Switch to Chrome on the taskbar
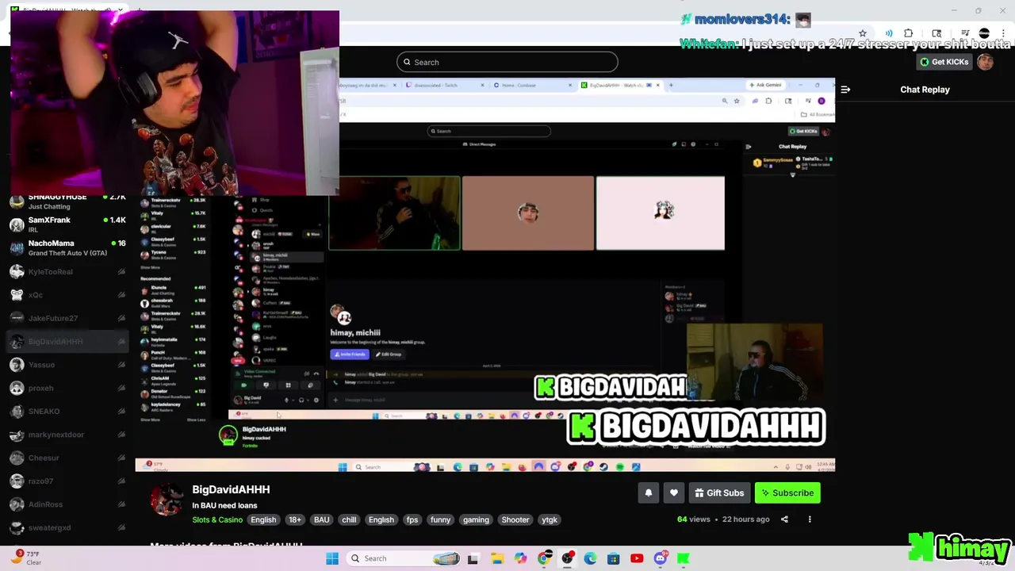The height and width of the screenshot is (571, 1015). point(544,558)
